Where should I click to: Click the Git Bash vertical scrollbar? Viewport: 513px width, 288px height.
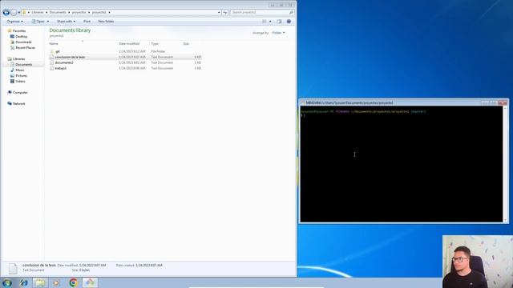505,164
